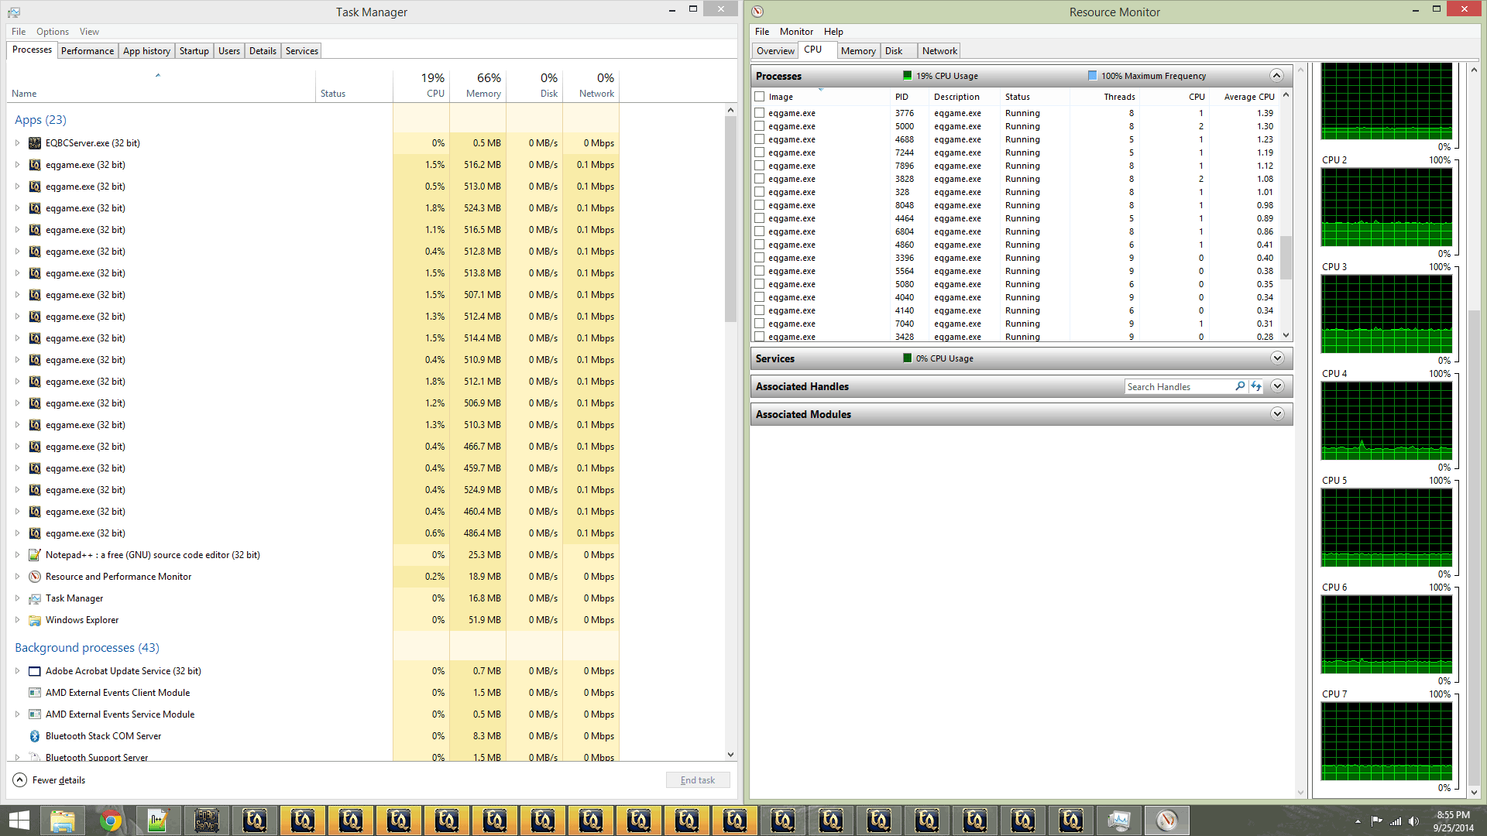This screenshot has height=836, width=1487.
Task: Launch Notepad++ from the taskbar
Action: [x=159, y=820]
